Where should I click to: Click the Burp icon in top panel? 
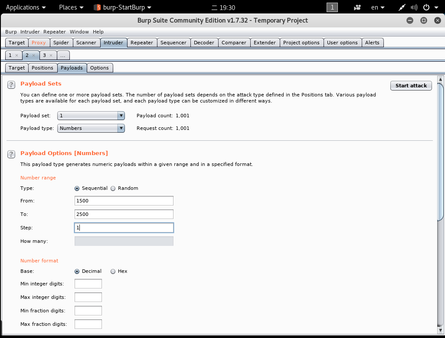tap(97, 7)
